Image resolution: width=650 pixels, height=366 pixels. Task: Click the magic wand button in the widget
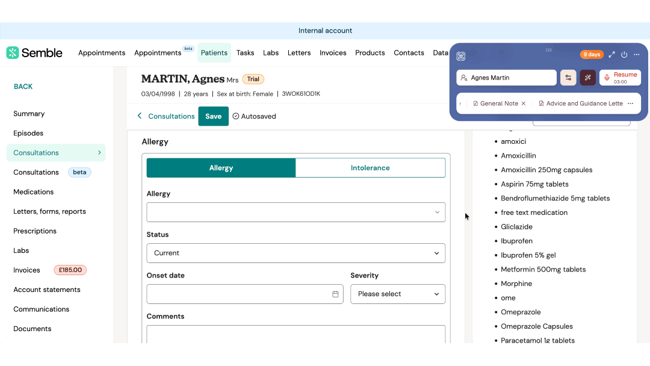(588, 78)
